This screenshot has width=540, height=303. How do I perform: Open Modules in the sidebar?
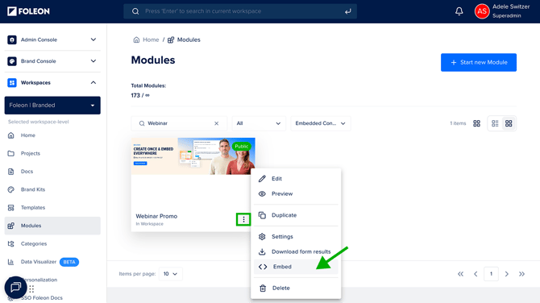tap(52, 226)
